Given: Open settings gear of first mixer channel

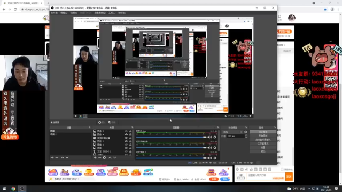Looking at the screenshot, I should [x=215, y=137].
